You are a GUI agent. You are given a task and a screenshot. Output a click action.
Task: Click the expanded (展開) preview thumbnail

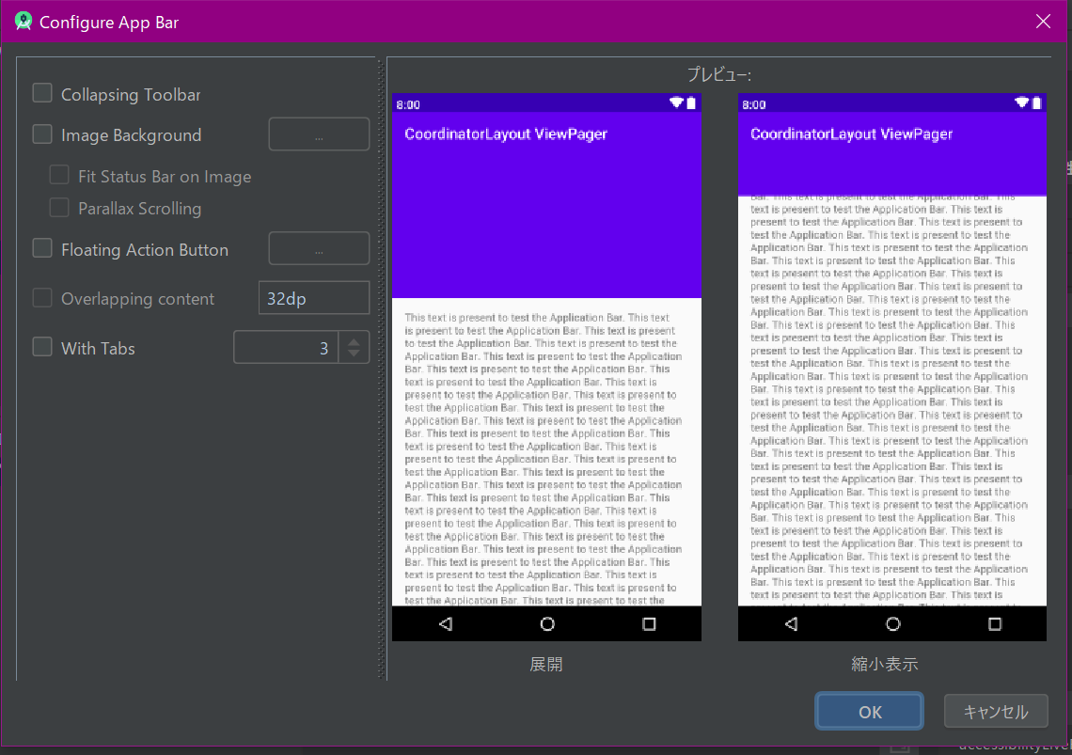point(546,368)
